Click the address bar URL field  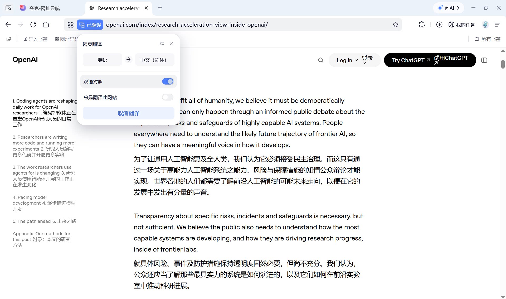coord(248,25)
